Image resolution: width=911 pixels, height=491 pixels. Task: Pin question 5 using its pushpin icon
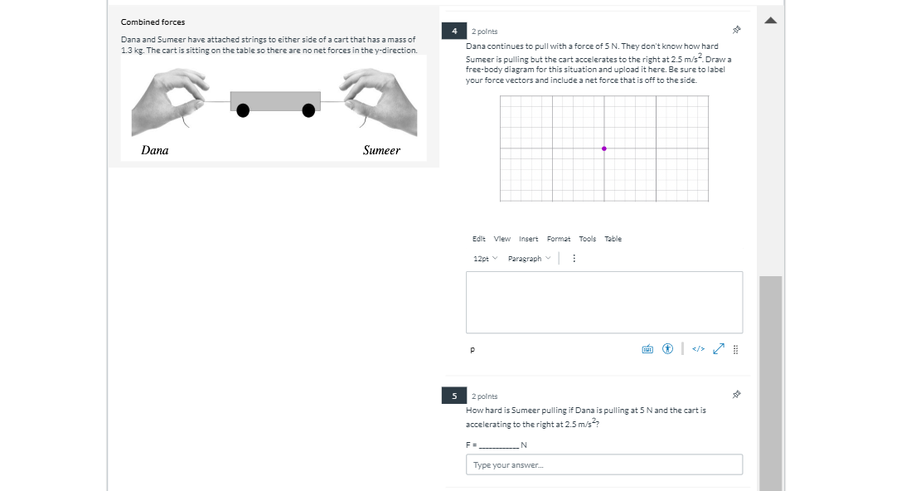tap(736, 394)
